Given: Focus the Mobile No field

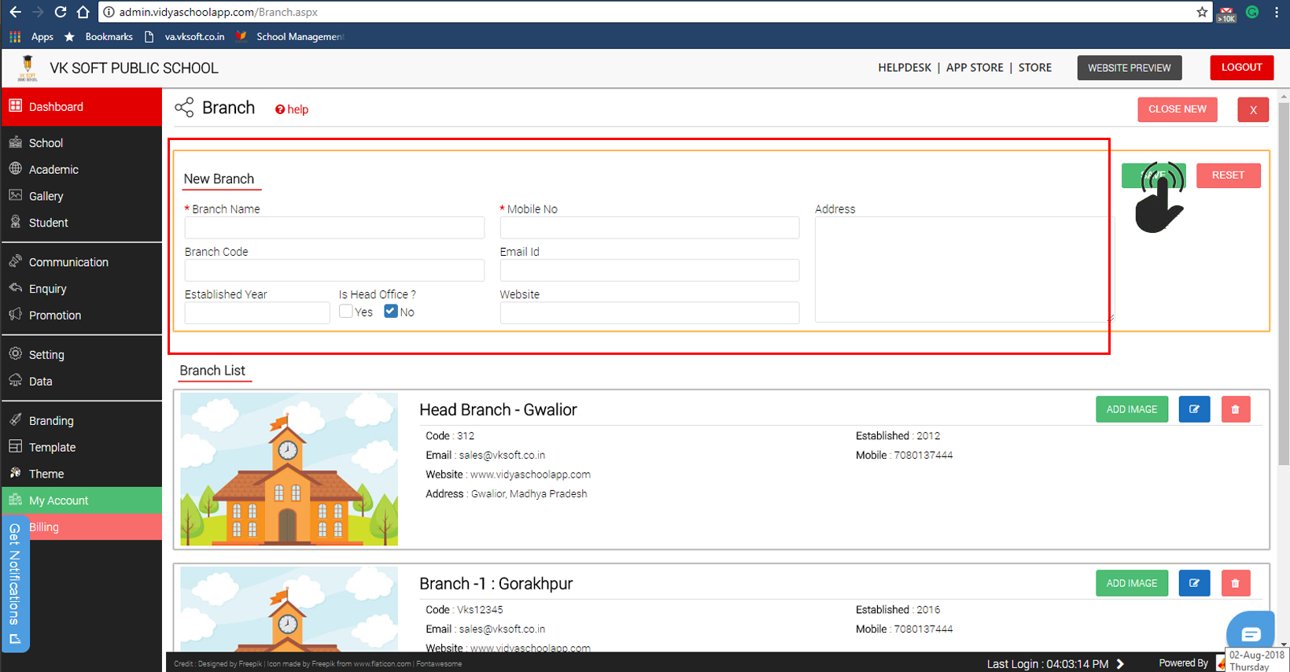Looking at the screenshot, I should (x=650, y=227).
